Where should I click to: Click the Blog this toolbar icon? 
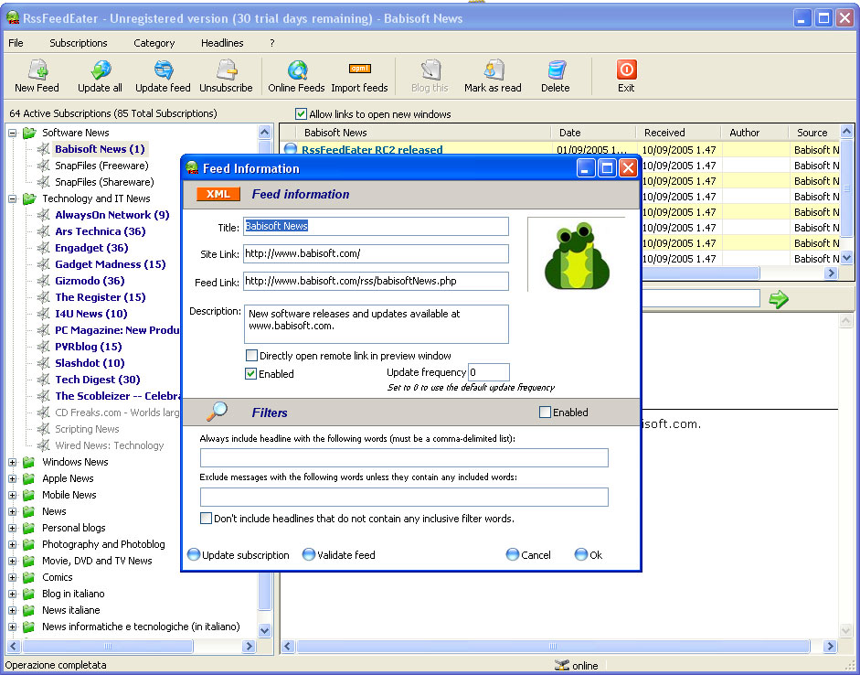pos(430,70)
